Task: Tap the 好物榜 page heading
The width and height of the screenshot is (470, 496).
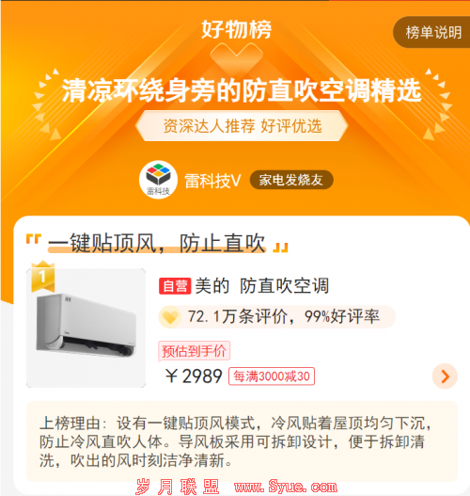Action: pyautogui.click(x=237, y=29)
